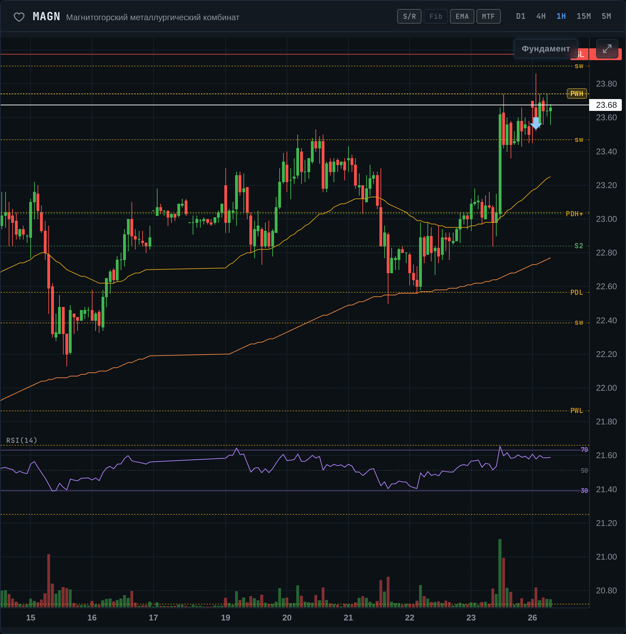Click the RSI 30 oversold label
This screenshot has width=626, height=634.
pyautogui.click(x=584, y=491)
